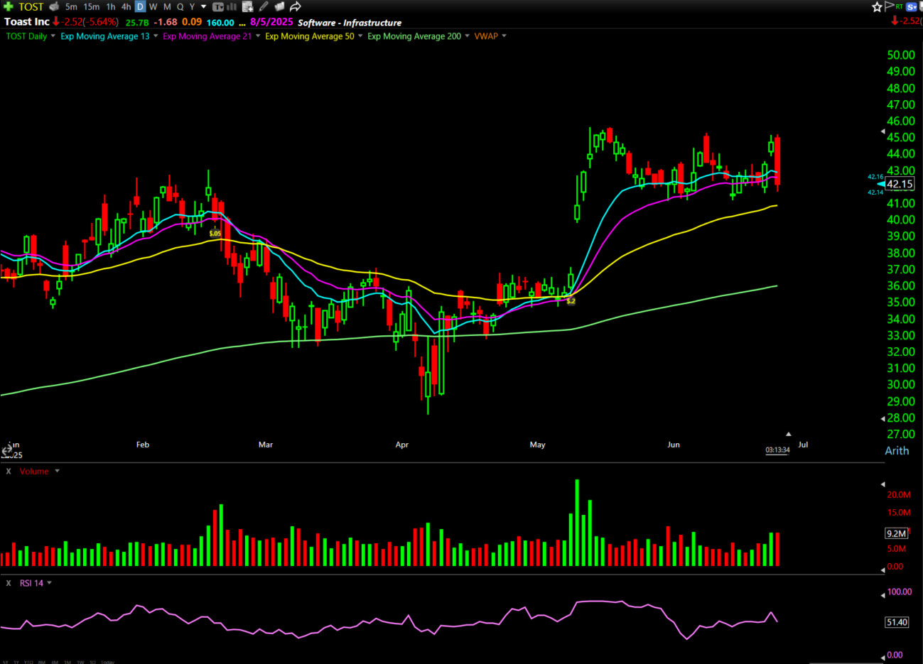Click the bar chart style icon
The width and height of the screenshot is (923, 664).
pos(232,6)
